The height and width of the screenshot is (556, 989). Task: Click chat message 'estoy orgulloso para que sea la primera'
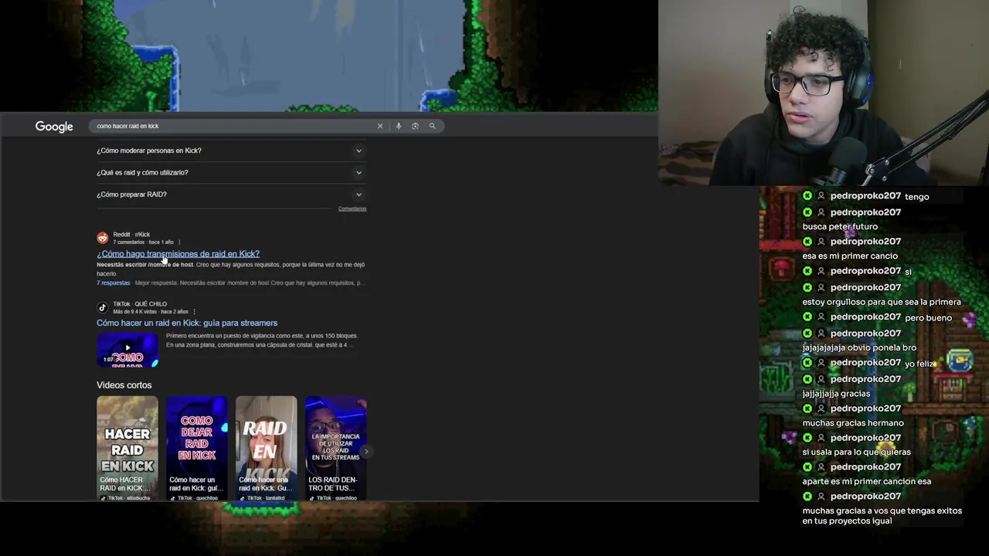[x=882, y=302]
